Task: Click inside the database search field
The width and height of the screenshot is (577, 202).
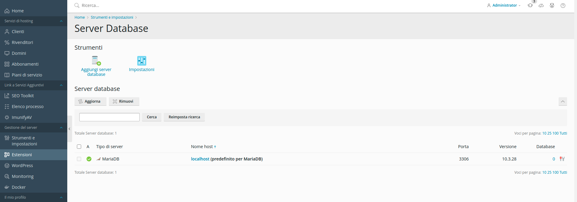Action: [109, 117]
